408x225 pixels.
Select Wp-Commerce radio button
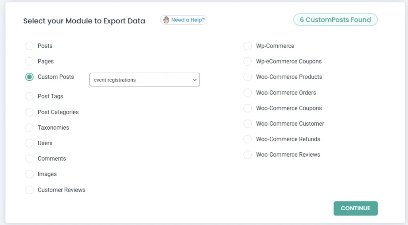(248, 46)
